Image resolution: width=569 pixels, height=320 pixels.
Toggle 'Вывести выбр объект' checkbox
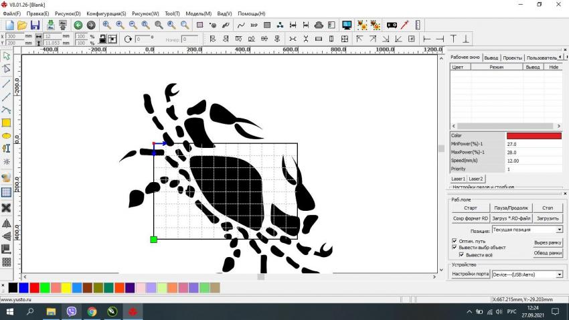click(455, 247)
